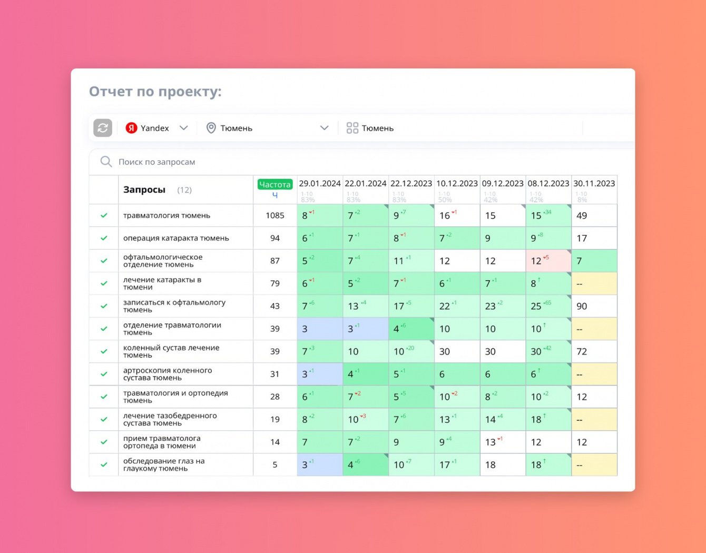Open the Yandex search engine dropdown
This screenshot has width=706, height=553.
pyautogui.click(x=157, y=128)
